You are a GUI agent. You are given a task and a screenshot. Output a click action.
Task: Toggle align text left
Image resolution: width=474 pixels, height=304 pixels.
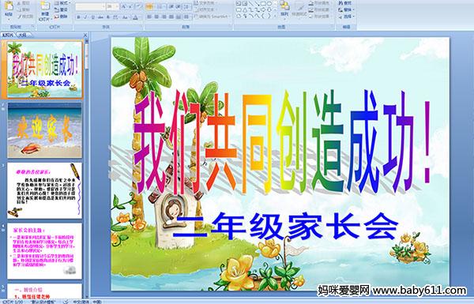(149, 17)
